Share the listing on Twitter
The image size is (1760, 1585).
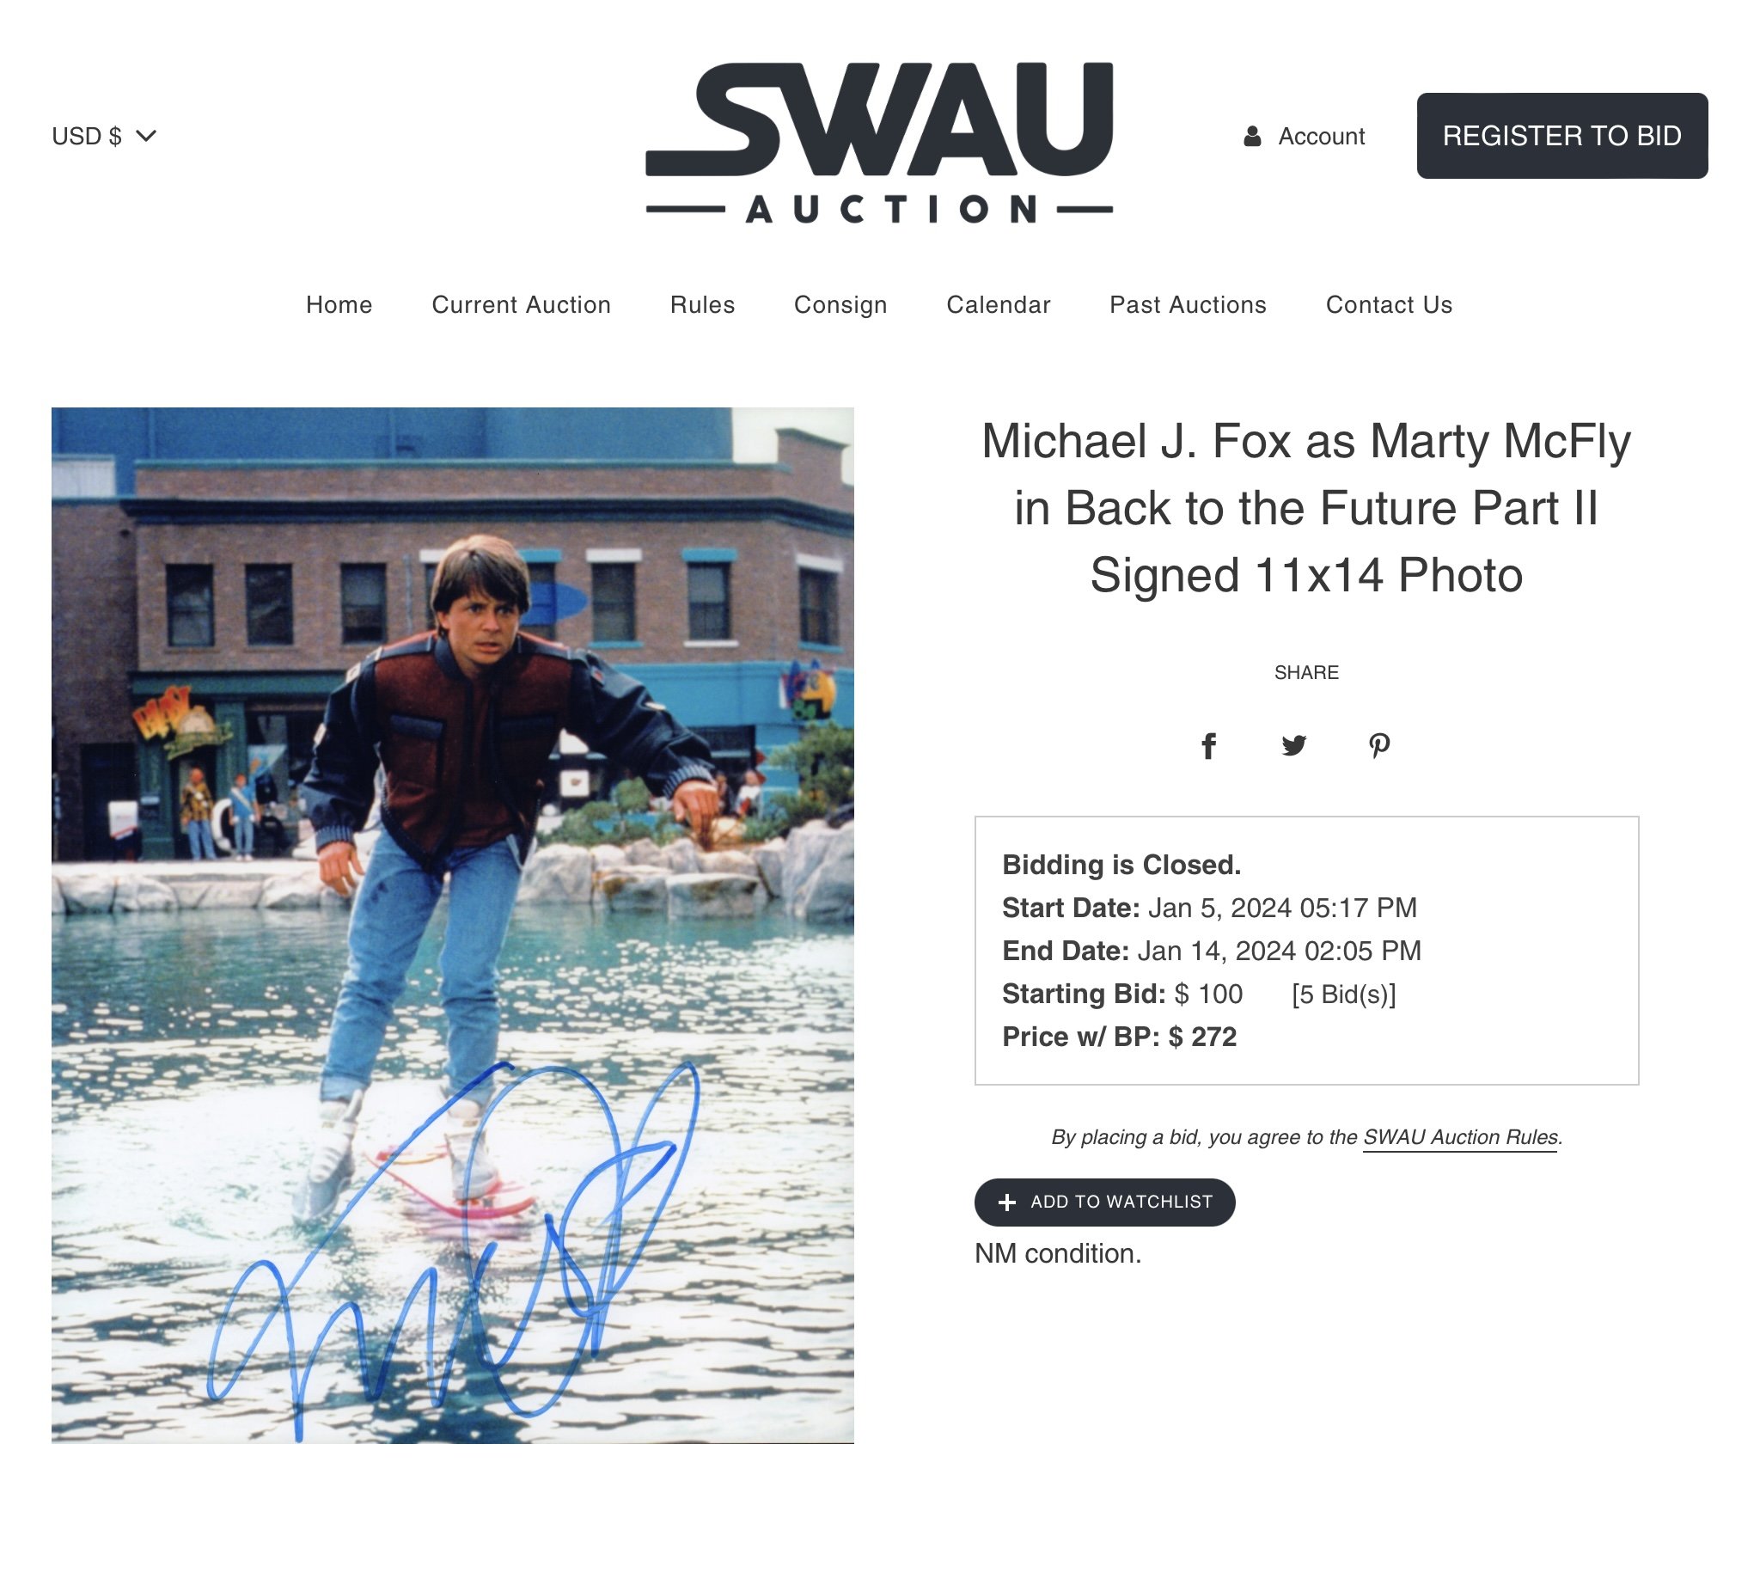point(1293,745)
